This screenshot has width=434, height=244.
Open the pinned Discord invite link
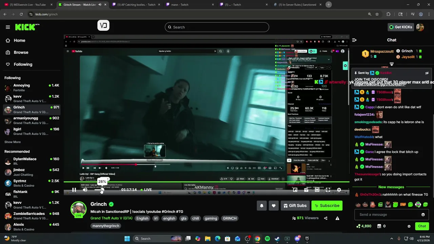(379, 84)
